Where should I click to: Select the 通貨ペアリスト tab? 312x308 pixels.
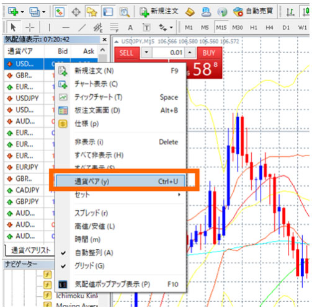[x=30, y=250]
